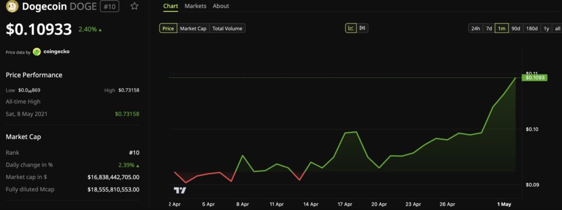
Task: Click the #10 rank badge
Action: point(109,7)
